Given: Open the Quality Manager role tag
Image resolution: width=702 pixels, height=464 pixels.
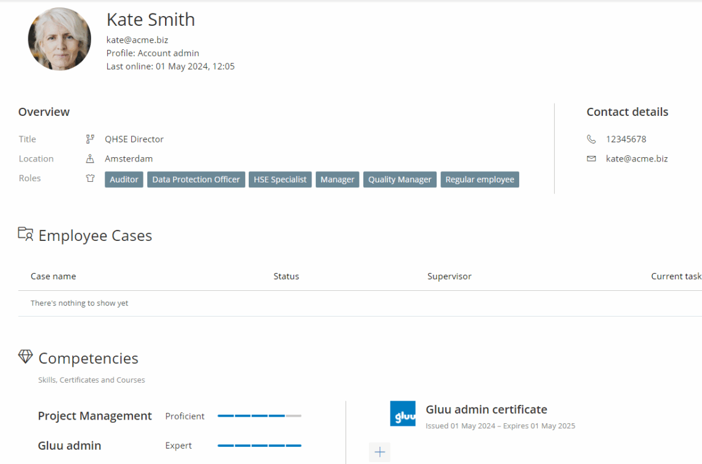Looking at the screenshot, I should [400, 179].
